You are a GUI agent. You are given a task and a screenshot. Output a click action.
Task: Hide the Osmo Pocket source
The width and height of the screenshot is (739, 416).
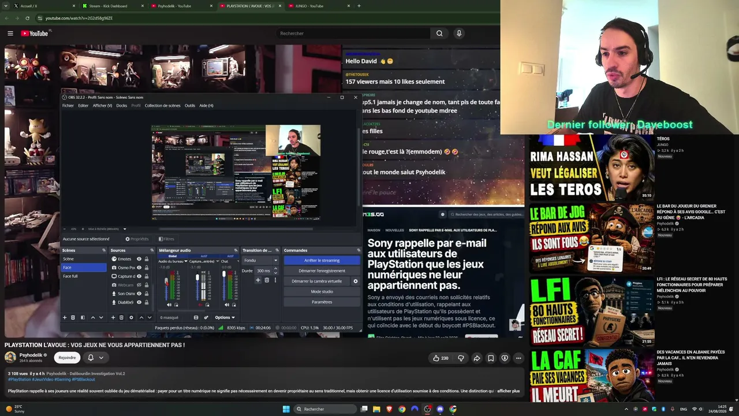pos(139,268)
